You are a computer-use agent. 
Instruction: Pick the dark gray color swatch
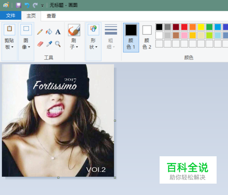(168, 27)
